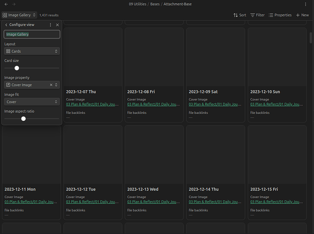Close the Configure view panel
This screenshot has height=234, width=314.
(57, 25)
